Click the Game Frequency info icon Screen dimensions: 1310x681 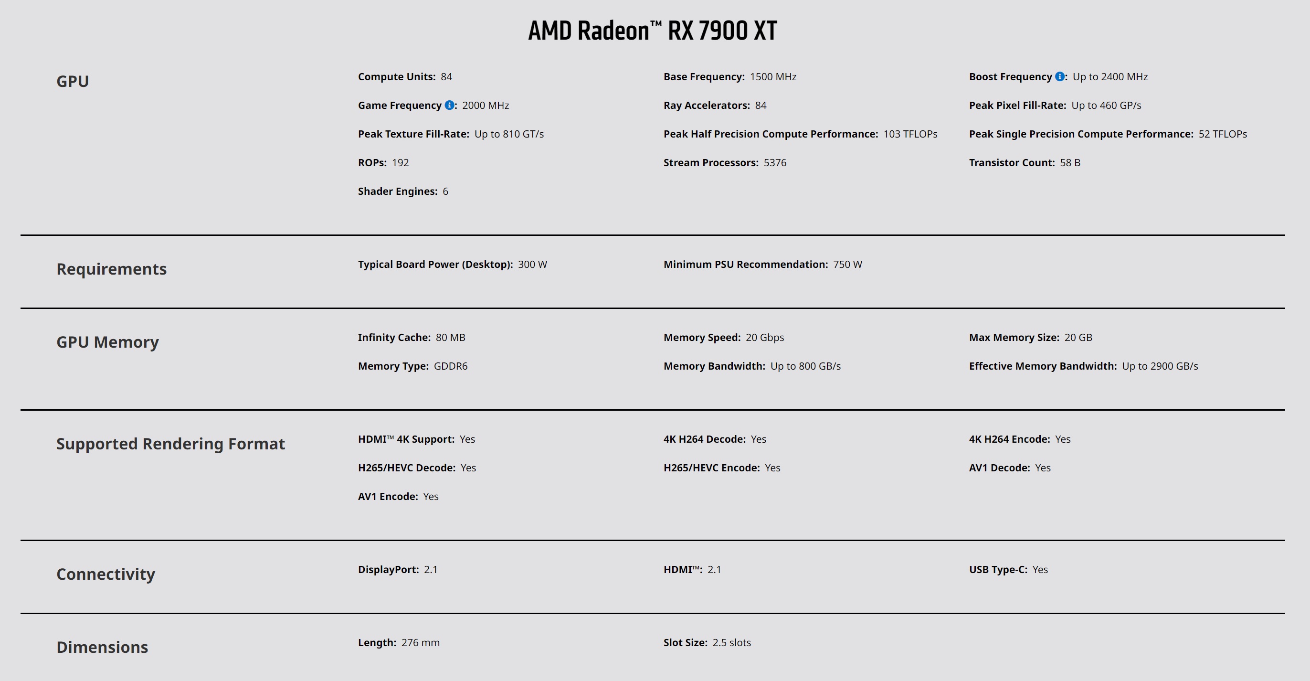coord(450,105)
